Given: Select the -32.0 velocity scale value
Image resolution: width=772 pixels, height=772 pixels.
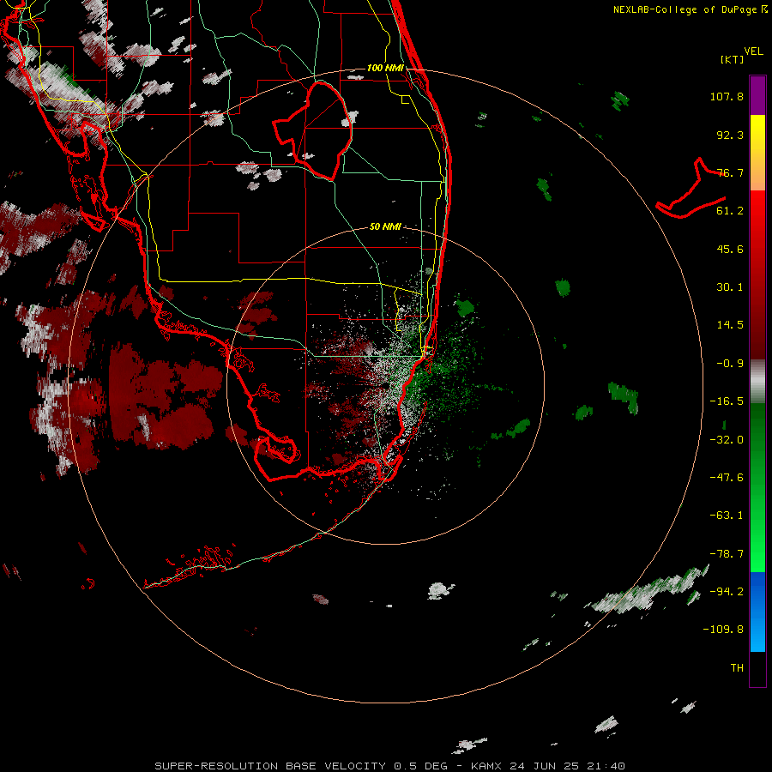Looking at the screenshot, I should (727, 440).
